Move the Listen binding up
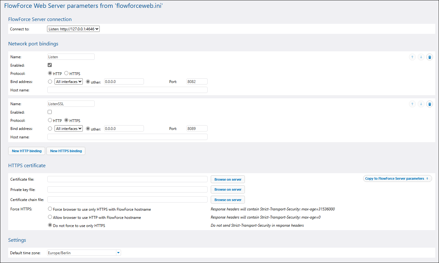Screen dimensions: 439x263 [x=412, y=57]
